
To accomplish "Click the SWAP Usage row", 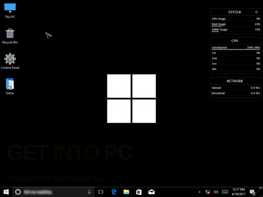I will coord(235,30).
